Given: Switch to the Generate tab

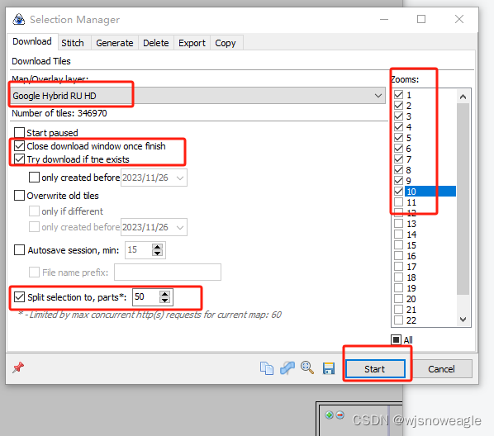Looking at the screenshot, I should point(115,43).
